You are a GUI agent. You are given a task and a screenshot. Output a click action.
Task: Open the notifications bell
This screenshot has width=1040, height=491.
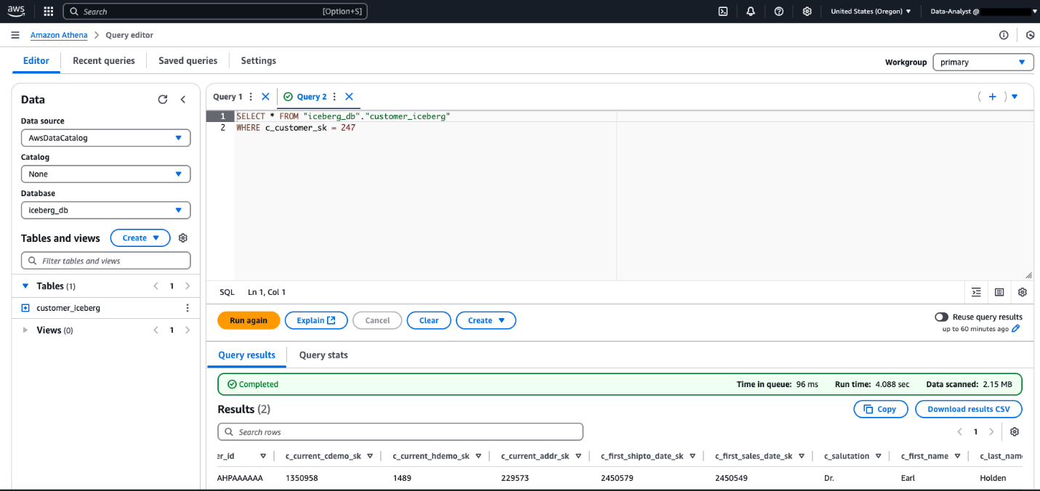[751, 12]
